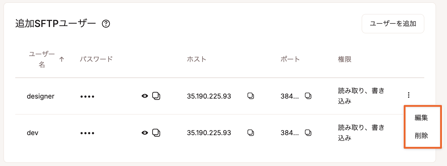
Task: Sort by username using the arrow
Action: tap(62, 59)
